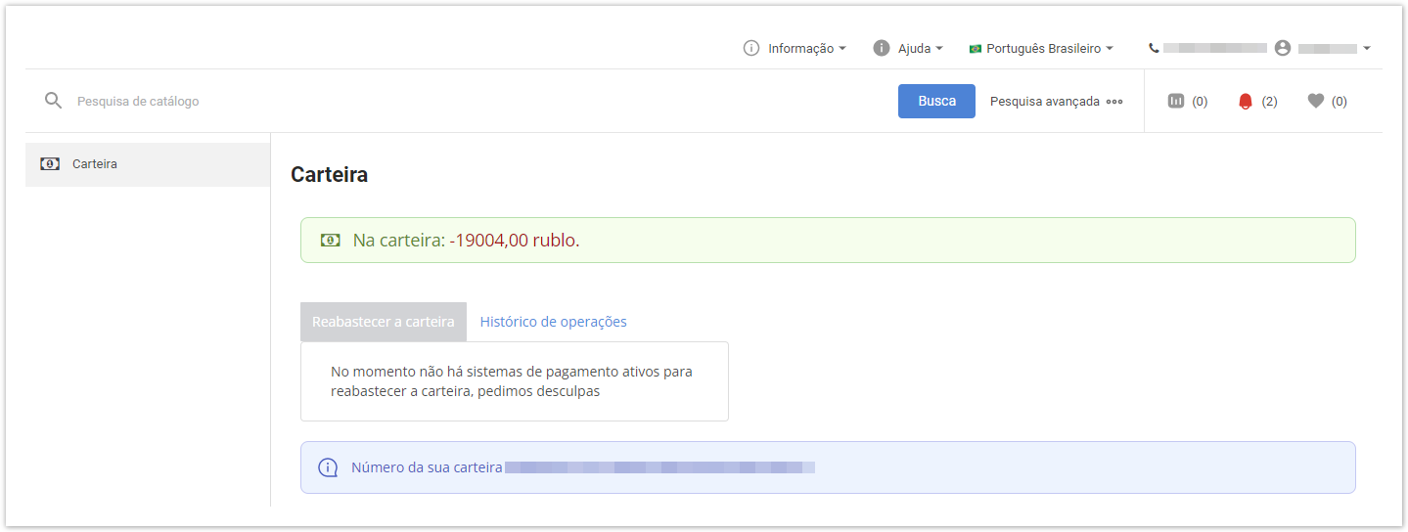Open favorites via the heart icon
The image size is (1408, 532).
pyautogui.click(x=1315, y=101)
